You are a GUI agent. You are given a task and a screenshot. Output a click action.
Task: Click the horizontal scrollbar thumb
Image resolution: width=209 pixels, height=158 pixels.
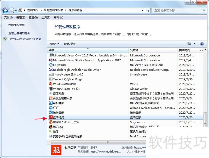click(99, 142)
